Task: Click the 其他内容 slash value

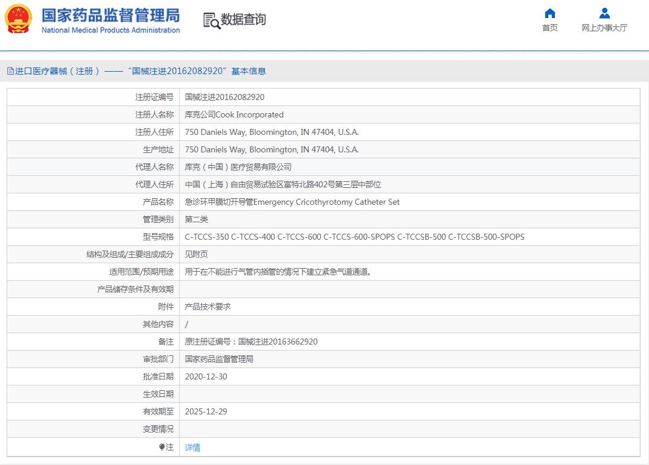Action: pyautogui.click(x=186, y=325)
